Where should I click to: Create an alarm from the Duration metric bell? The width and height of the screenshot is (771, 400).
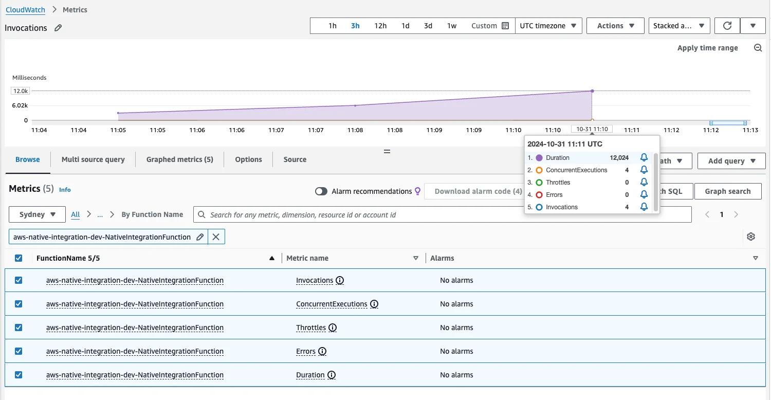644,157
